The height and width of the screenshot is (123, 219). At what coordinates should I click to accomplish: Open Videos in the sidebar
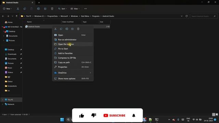[x=10, y=72]
